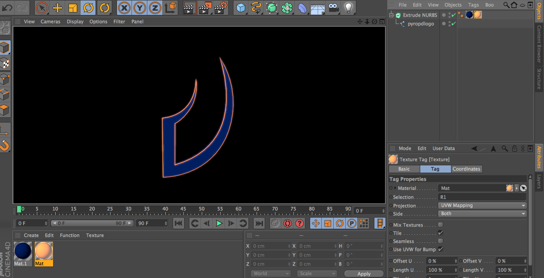Click the Selection field containing R1
Viewport: 544px width, 278px height.
[482, 197]
